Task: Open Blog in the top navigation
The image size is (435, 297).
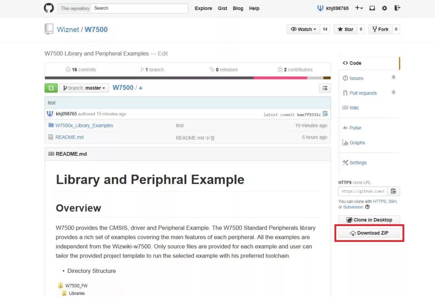Action: pos(238,8)
